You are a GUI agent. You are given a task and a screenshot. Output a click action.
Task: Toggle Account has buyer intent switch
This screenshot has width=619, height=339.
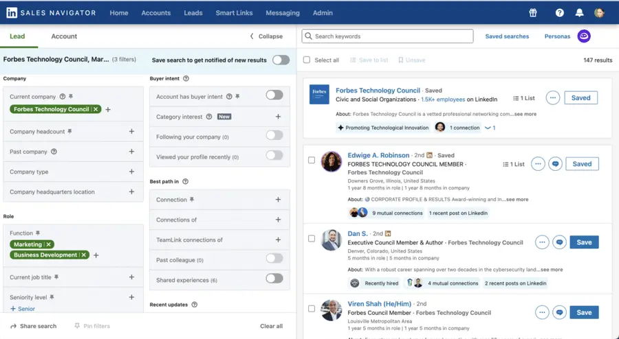click(x=274, y=95)
